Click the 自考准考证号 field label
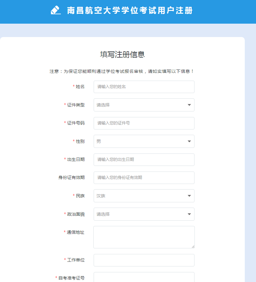 point(71,278)
